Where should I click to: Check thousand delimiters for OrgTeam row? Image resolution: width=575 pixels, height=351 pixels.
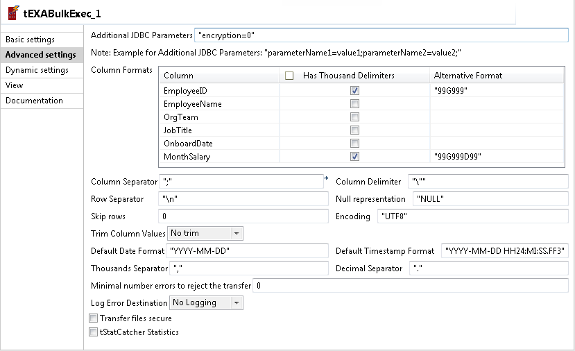pos(354,117)
